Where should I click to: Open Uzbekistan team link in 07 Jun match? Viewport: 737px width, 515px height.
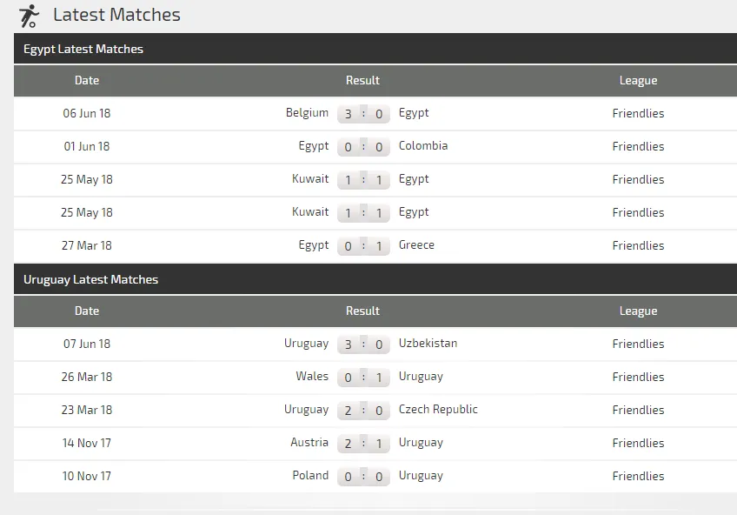pos(428,343)
